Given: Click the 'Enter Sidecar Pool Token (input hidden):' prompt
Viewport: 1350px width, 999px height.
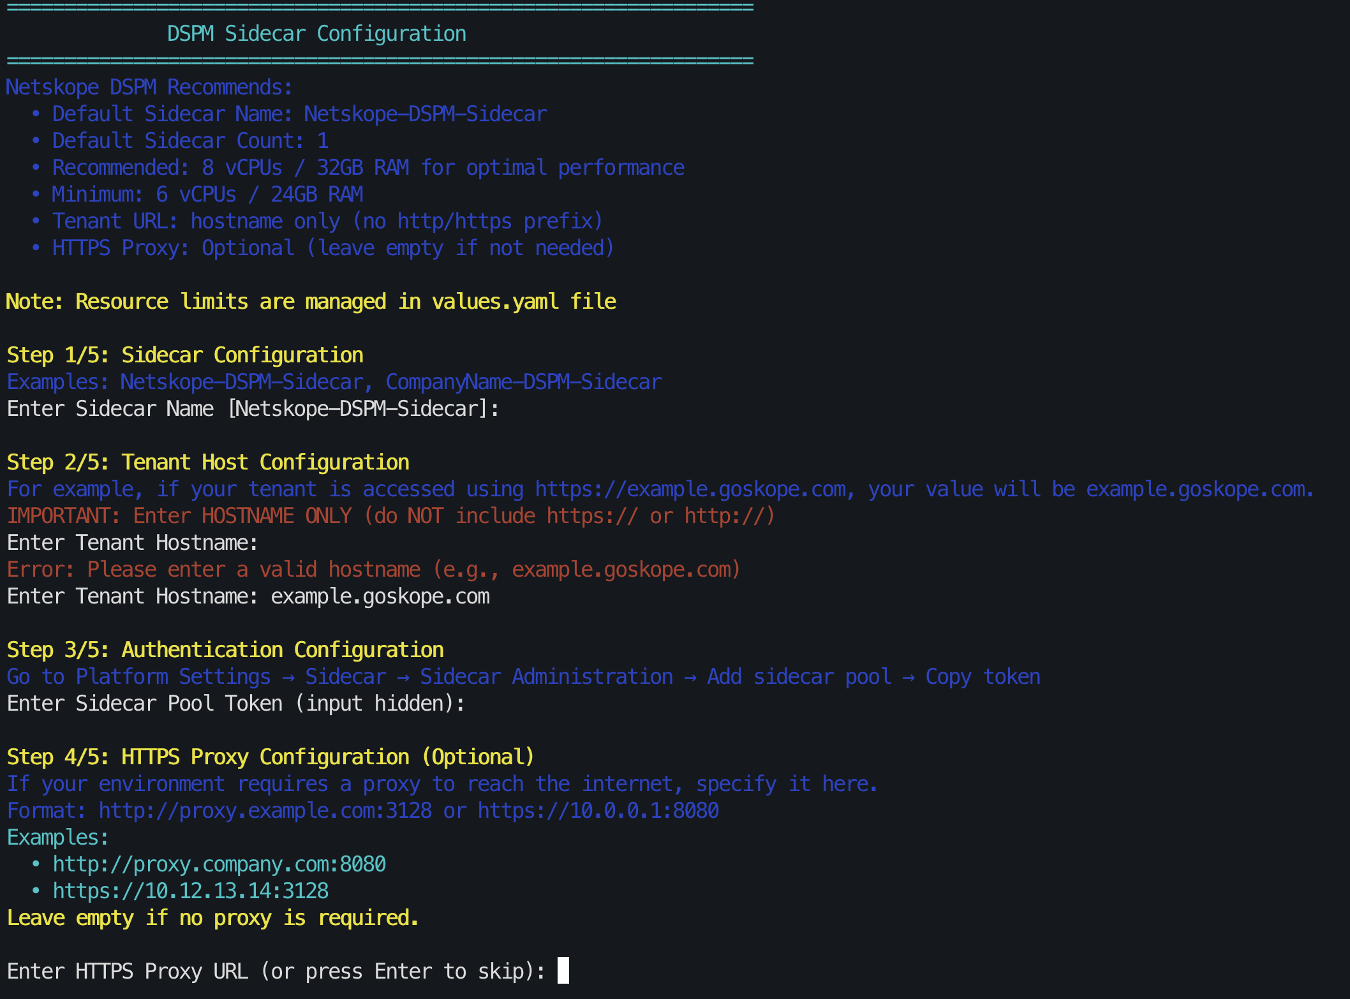Looking at the screenshot, I should (x=236, y=703).
